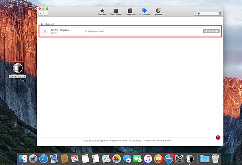Open Calendar from the Dock
The width and height of the screenshot is (242, 165).
pos(75,159)
